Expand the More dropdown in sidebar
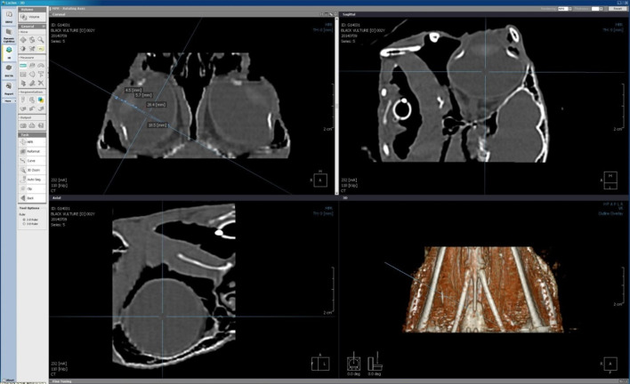630x384 pixels. point(9,100)
